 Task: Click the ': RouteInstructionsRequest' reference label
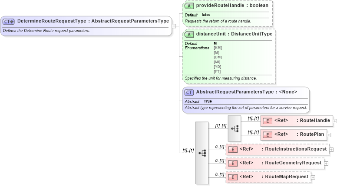click(294, 149)
